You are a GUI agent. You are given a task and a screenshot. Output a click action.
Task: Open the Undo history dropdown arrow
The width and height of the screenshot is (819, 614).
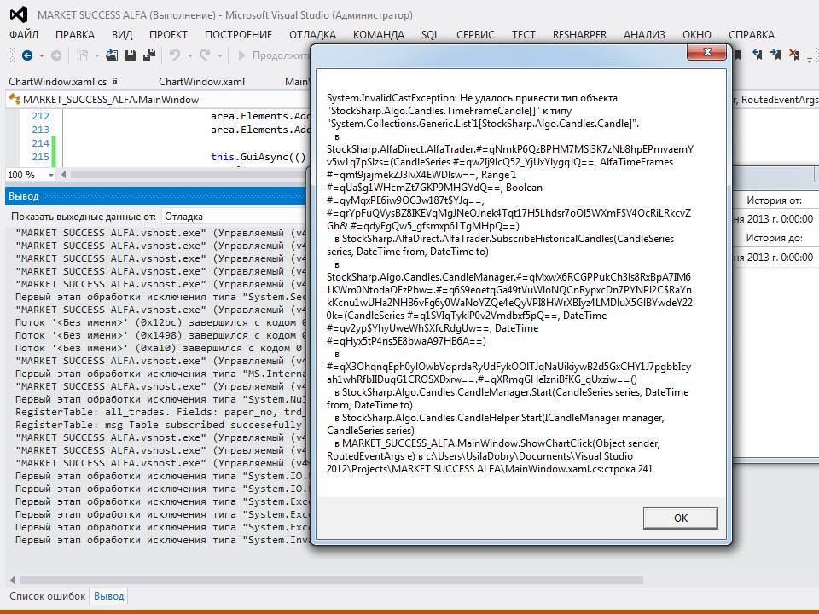190,55
